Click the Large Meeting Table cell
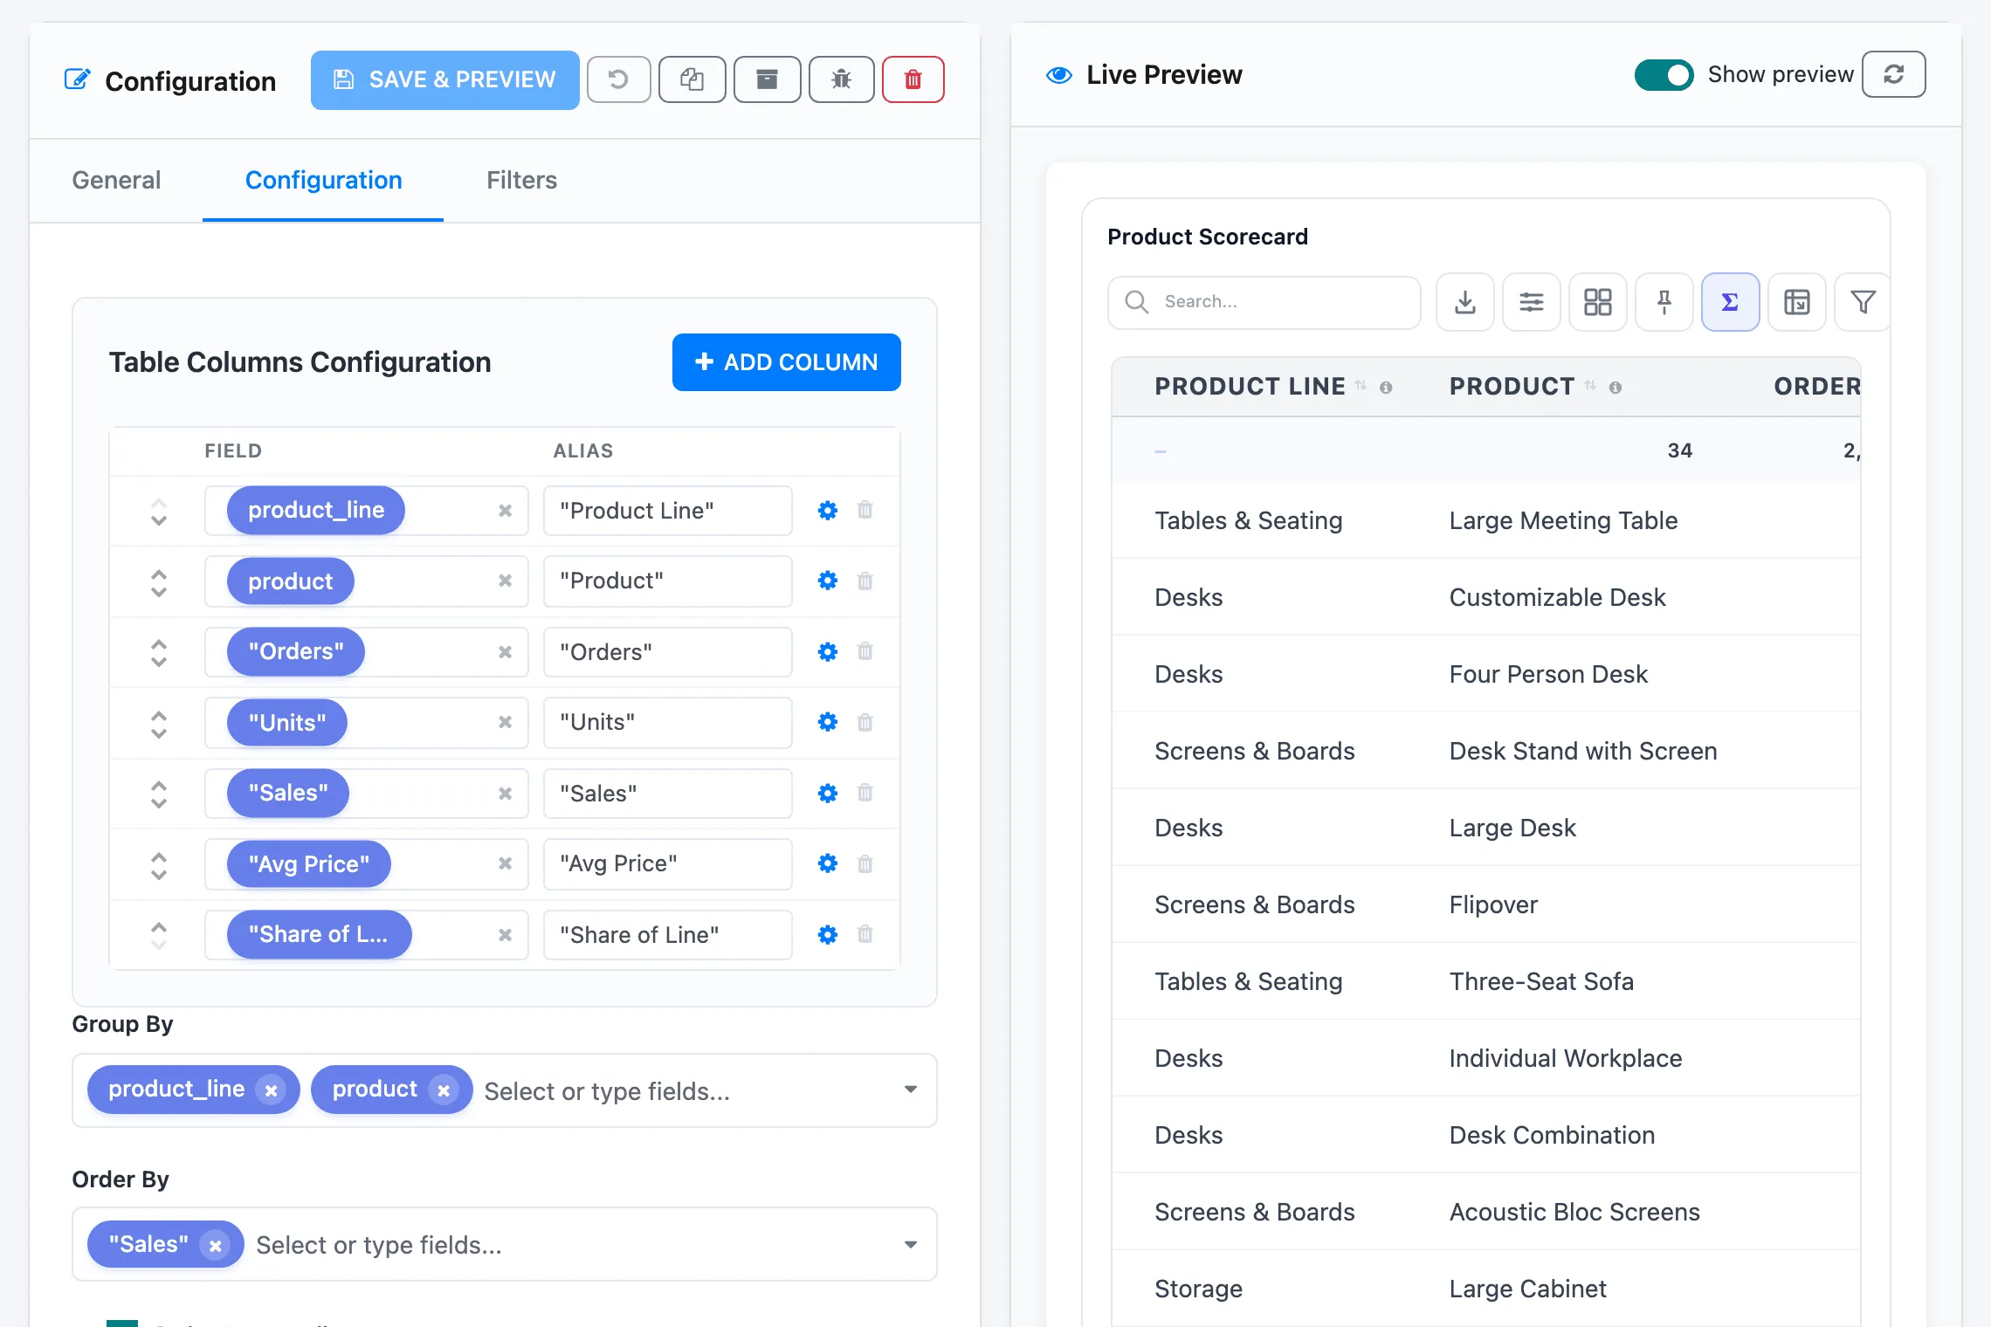 (1563, 520)
